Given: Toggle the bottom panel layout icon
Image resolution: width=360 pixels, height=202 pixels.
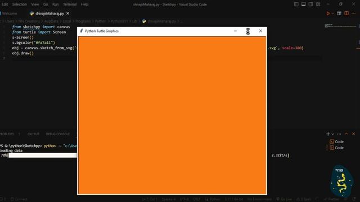Looking at the screenshot, I should click(304, 4).
